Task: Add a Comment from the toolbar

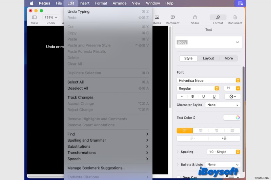Action: (x=172, y=18)
